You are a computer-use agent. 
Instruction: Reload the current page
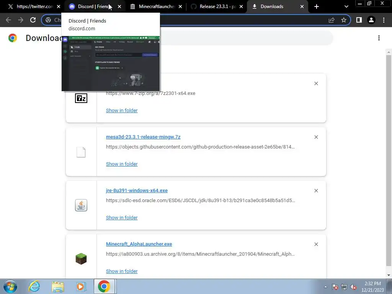33,20
